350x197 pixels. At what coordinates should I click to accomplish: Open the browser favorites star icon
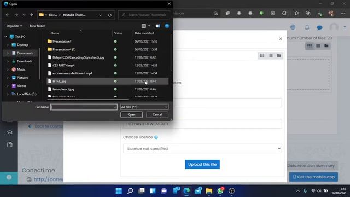point(296,13)
